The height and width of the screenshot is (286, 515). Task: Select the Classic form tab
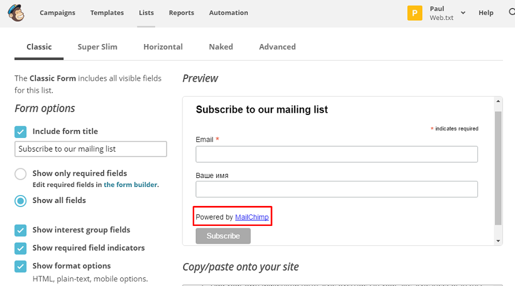pyautogui.click(x=39, y=47)
